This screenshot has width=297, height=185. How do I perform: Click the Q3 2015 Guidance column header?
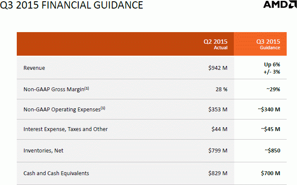point(268,44)
